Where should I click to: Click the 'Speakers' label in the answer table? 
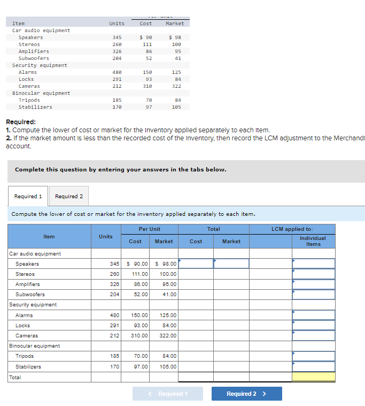[27, 264]
